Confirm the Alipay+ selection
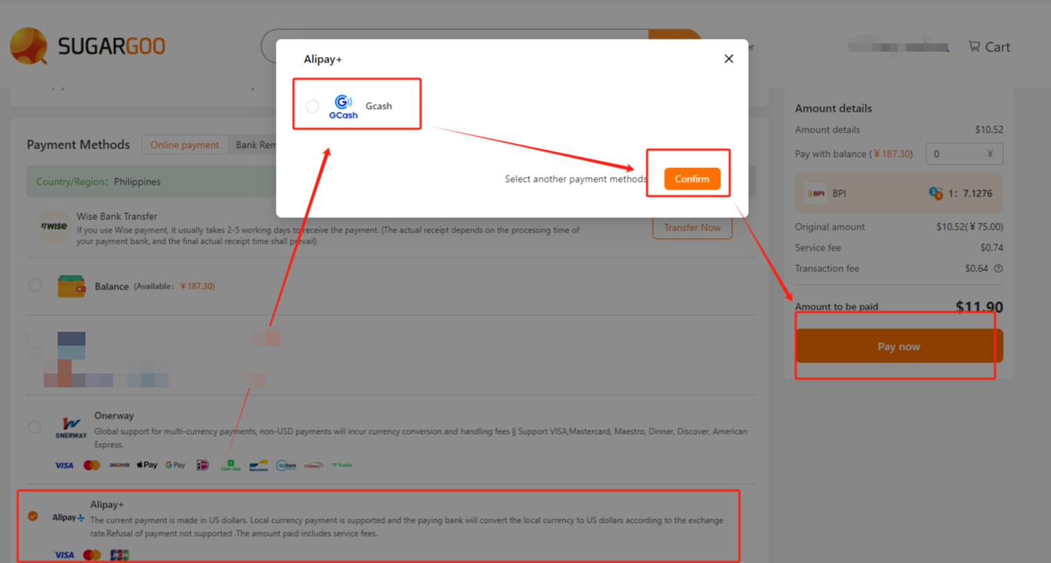 (691, 178)
